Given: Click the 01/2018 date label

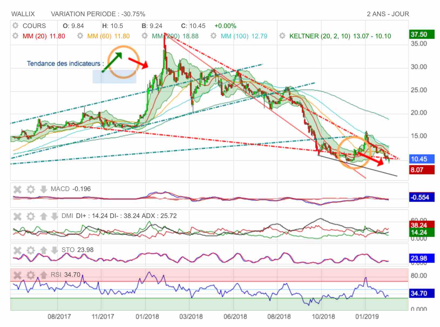Looking at the screenshot, I should (147, 316).
